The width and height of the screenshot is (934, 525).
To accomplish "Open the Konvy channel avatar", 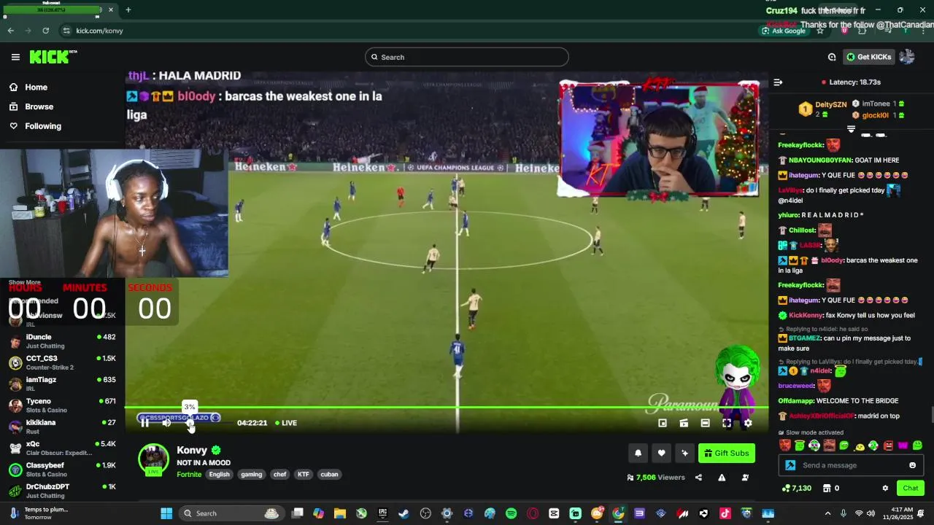I will point(153,459).
